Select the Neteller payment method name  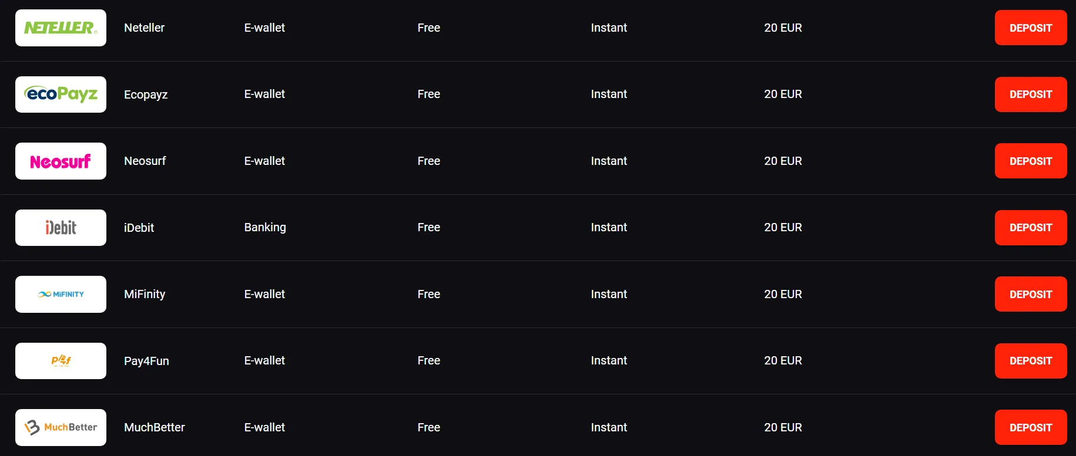[144, 28]
